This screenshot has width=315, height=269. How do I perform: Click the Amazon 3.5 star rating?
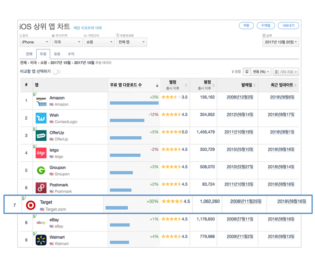tap(174, 97)
